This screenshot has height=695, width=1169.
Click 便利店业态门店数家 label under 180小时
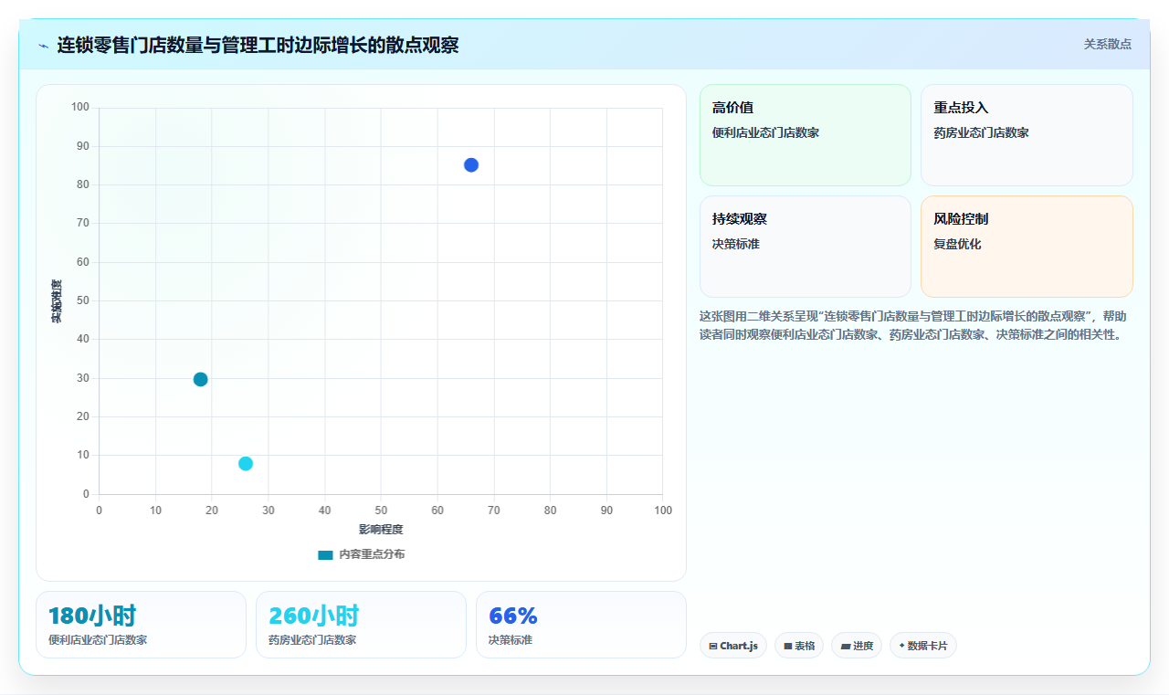pos(98,640)
